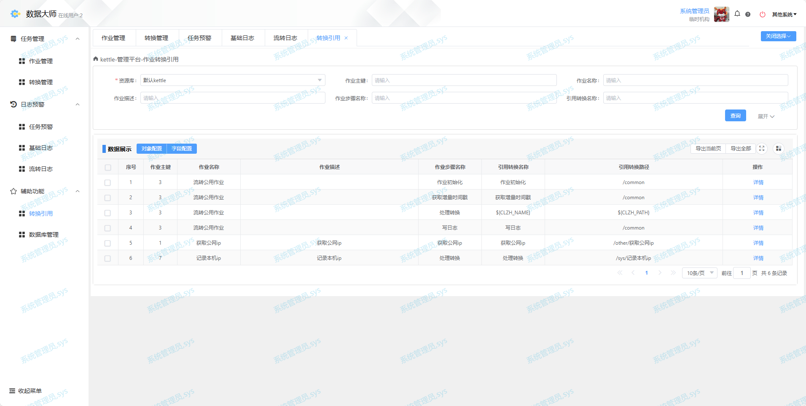Click the notification bell icon

tap(737, 14)
